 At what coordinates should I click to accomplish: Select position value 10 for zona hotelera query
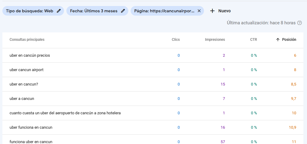[x=294, y=113]
